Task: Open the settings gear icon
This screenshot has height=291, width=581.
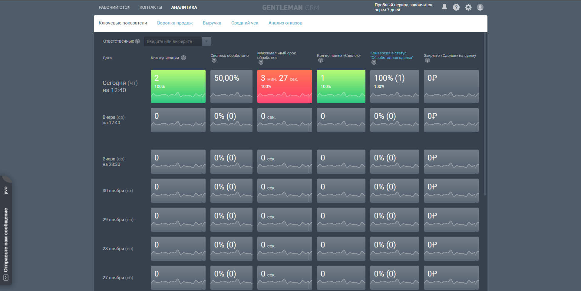Action: point(468,7)
